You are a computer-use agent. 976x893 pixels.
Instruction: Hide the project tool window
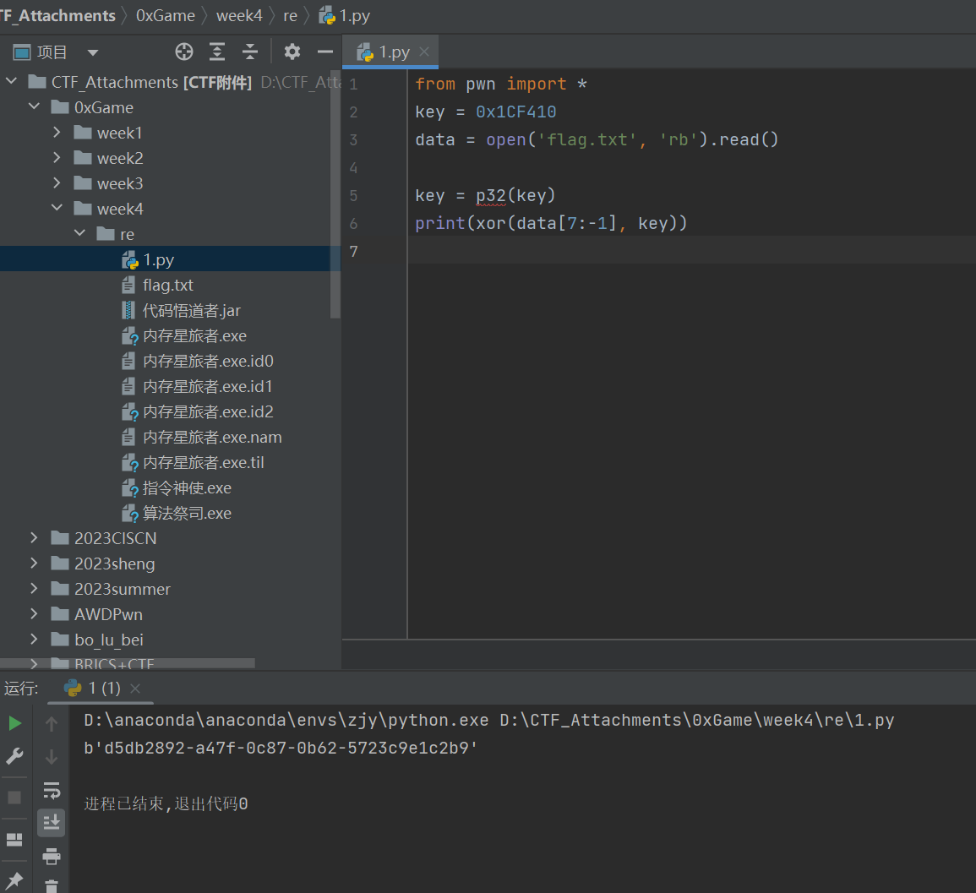coord(325,52)
